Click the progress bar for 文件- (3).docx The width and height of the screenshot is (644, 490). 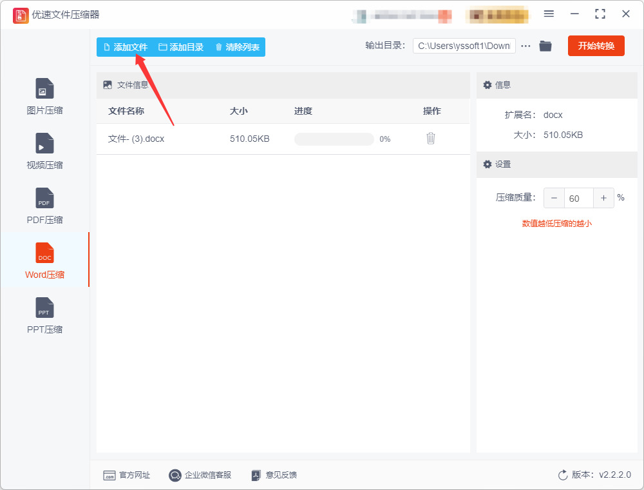coord(334,139)
